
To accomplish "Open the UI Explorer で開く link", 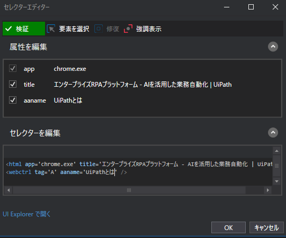I will [x=26, y=214].
